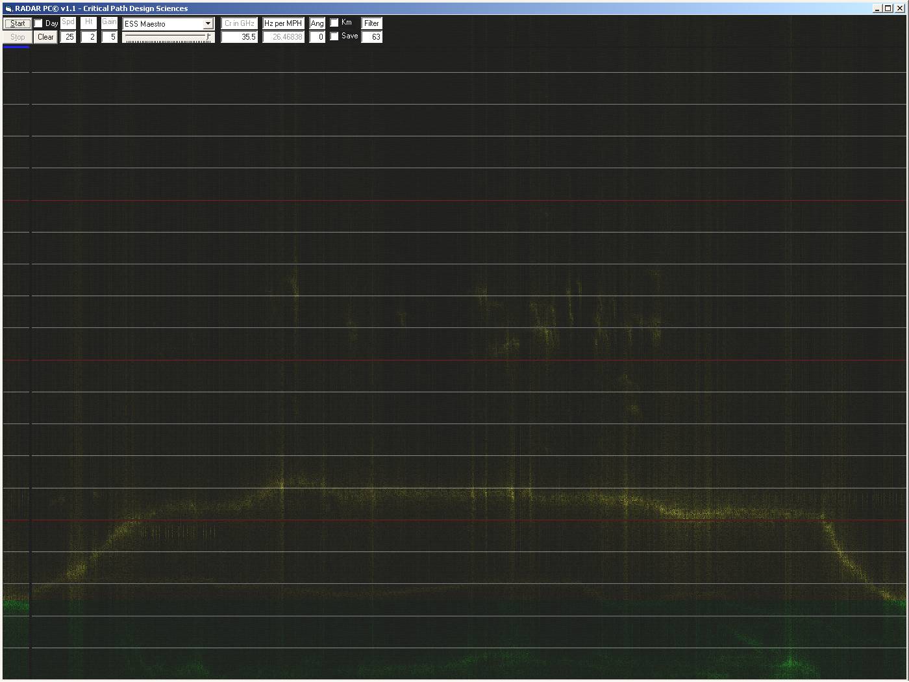The height and width of the screenshot is (682, 909).
Task: Select the Hz per MPH value 26.46838
Action: tap(284, 37)
